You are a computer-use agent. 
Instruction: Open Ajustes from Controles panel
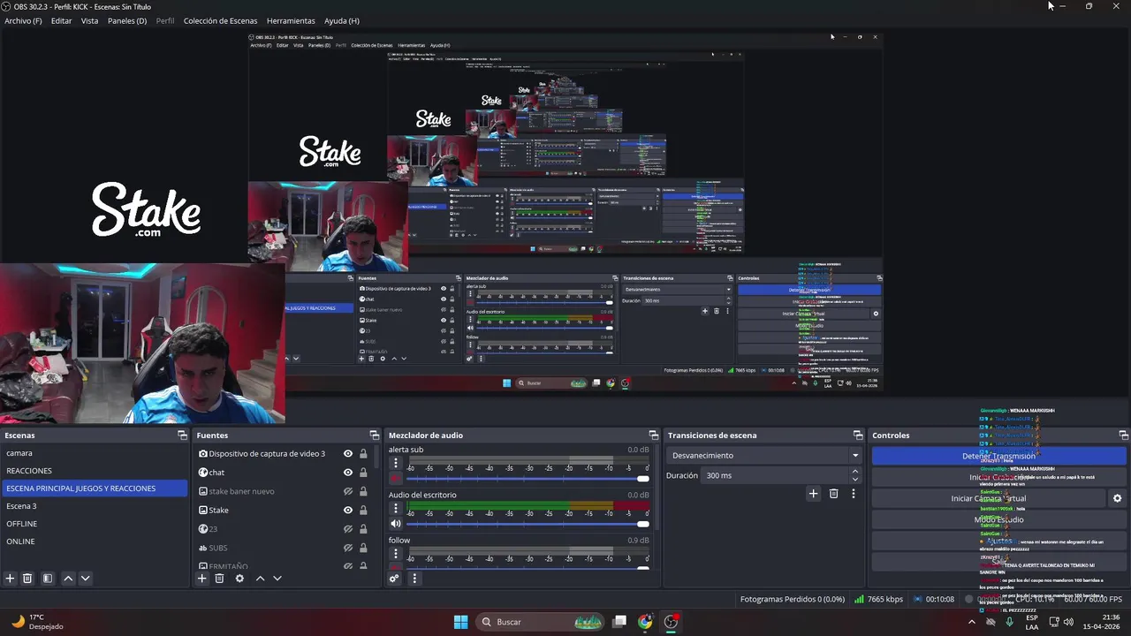tap(998, 541)
